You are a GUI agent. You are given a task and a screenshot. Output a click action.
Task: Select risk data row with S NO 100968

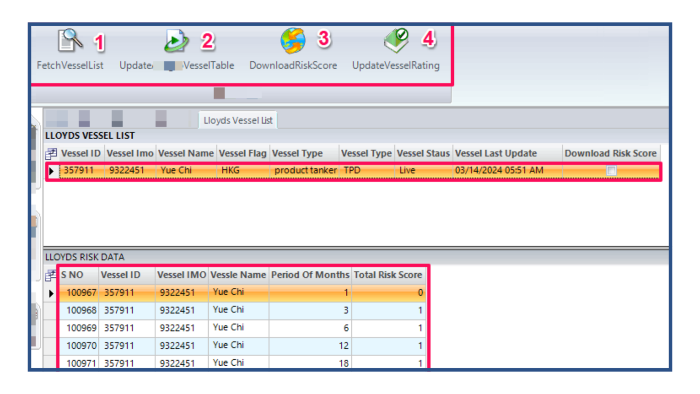click(81, 311)
